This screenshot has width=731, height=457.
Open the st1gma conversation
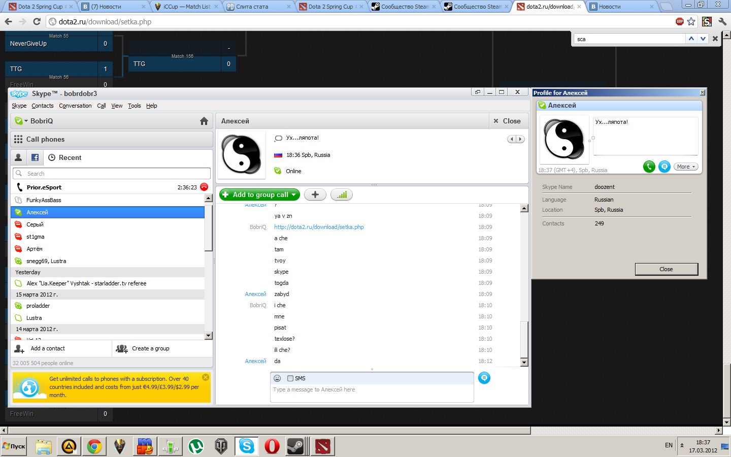point(108,237)
